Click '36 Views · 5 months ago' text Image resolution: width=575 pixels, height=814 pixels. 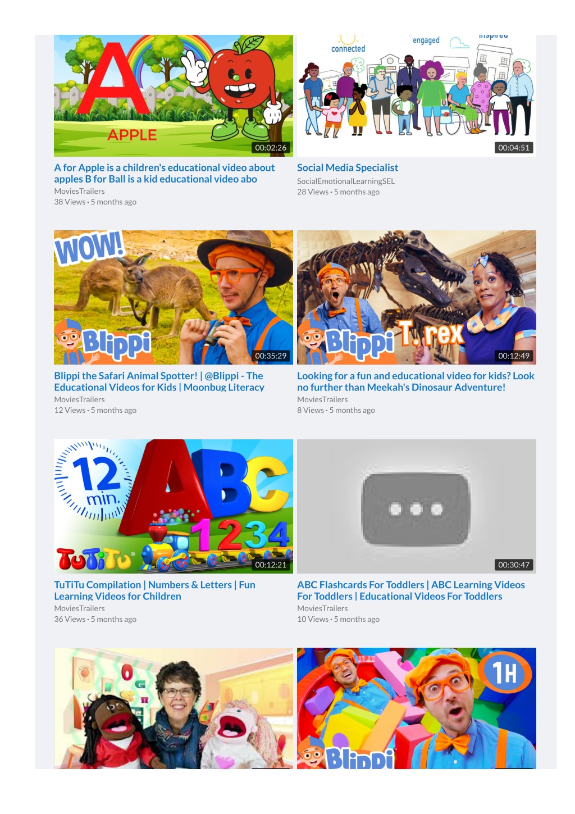click(95, 619)
